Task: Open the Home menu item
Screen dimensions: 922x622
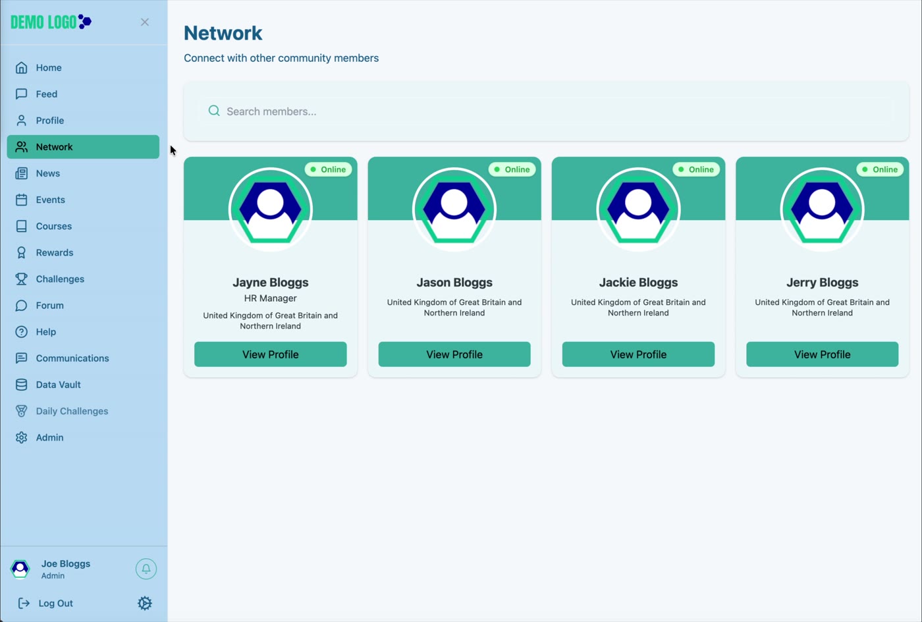Action: point(83,68)
